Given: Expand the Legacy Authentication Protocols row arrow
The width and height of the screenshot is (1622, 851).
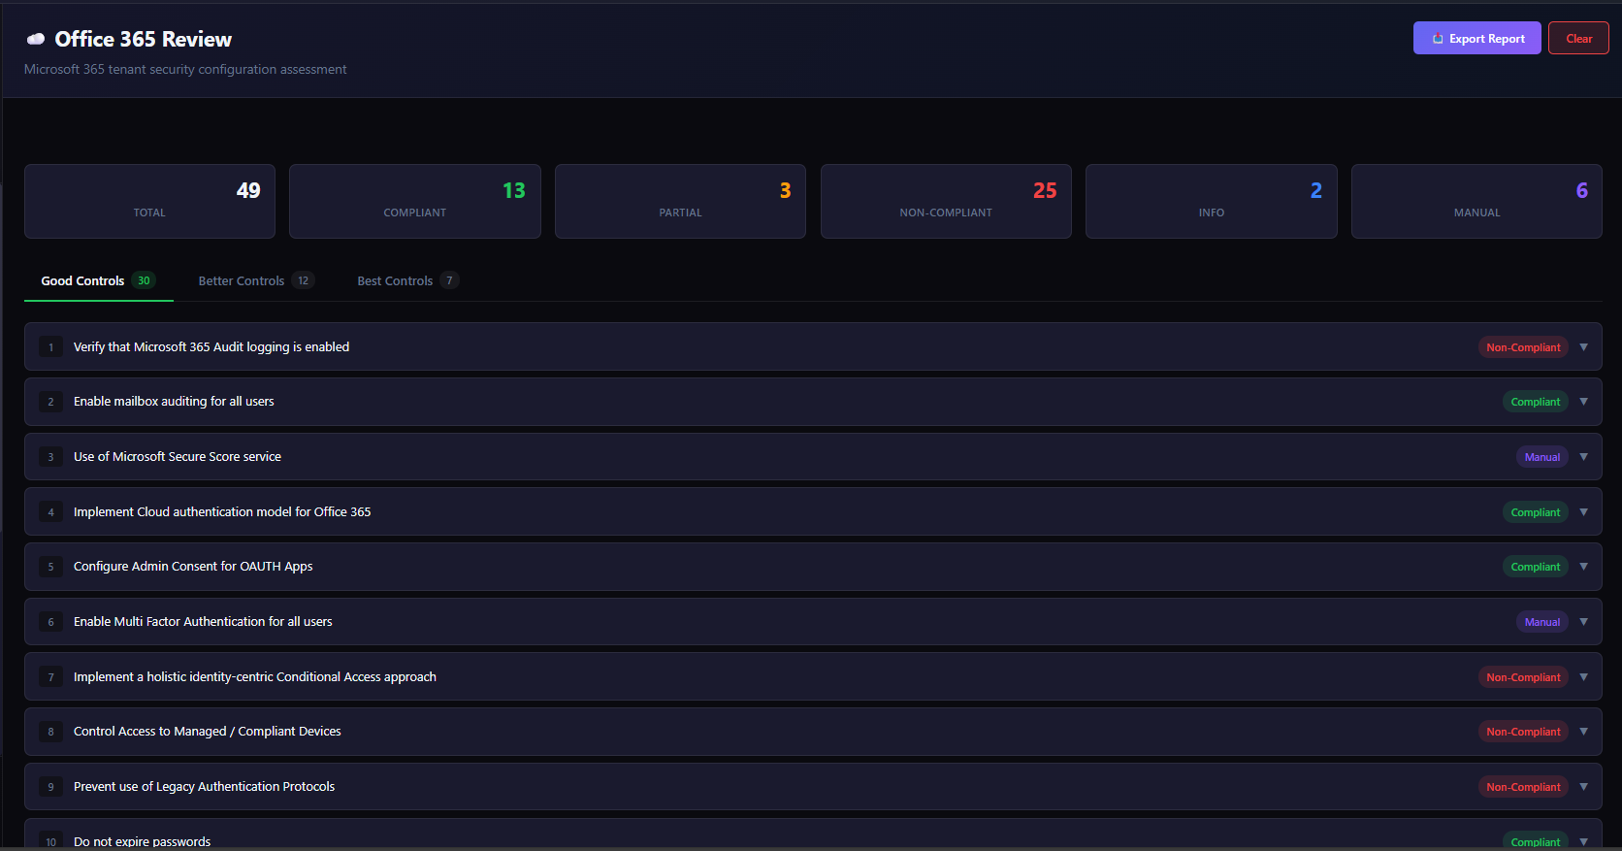Looking at the screenshot, I should 1583,787.
